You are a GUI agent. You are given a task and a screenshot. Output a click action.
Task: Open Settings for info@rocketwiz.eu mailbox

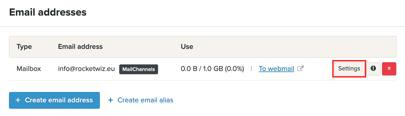coord(349,69)
